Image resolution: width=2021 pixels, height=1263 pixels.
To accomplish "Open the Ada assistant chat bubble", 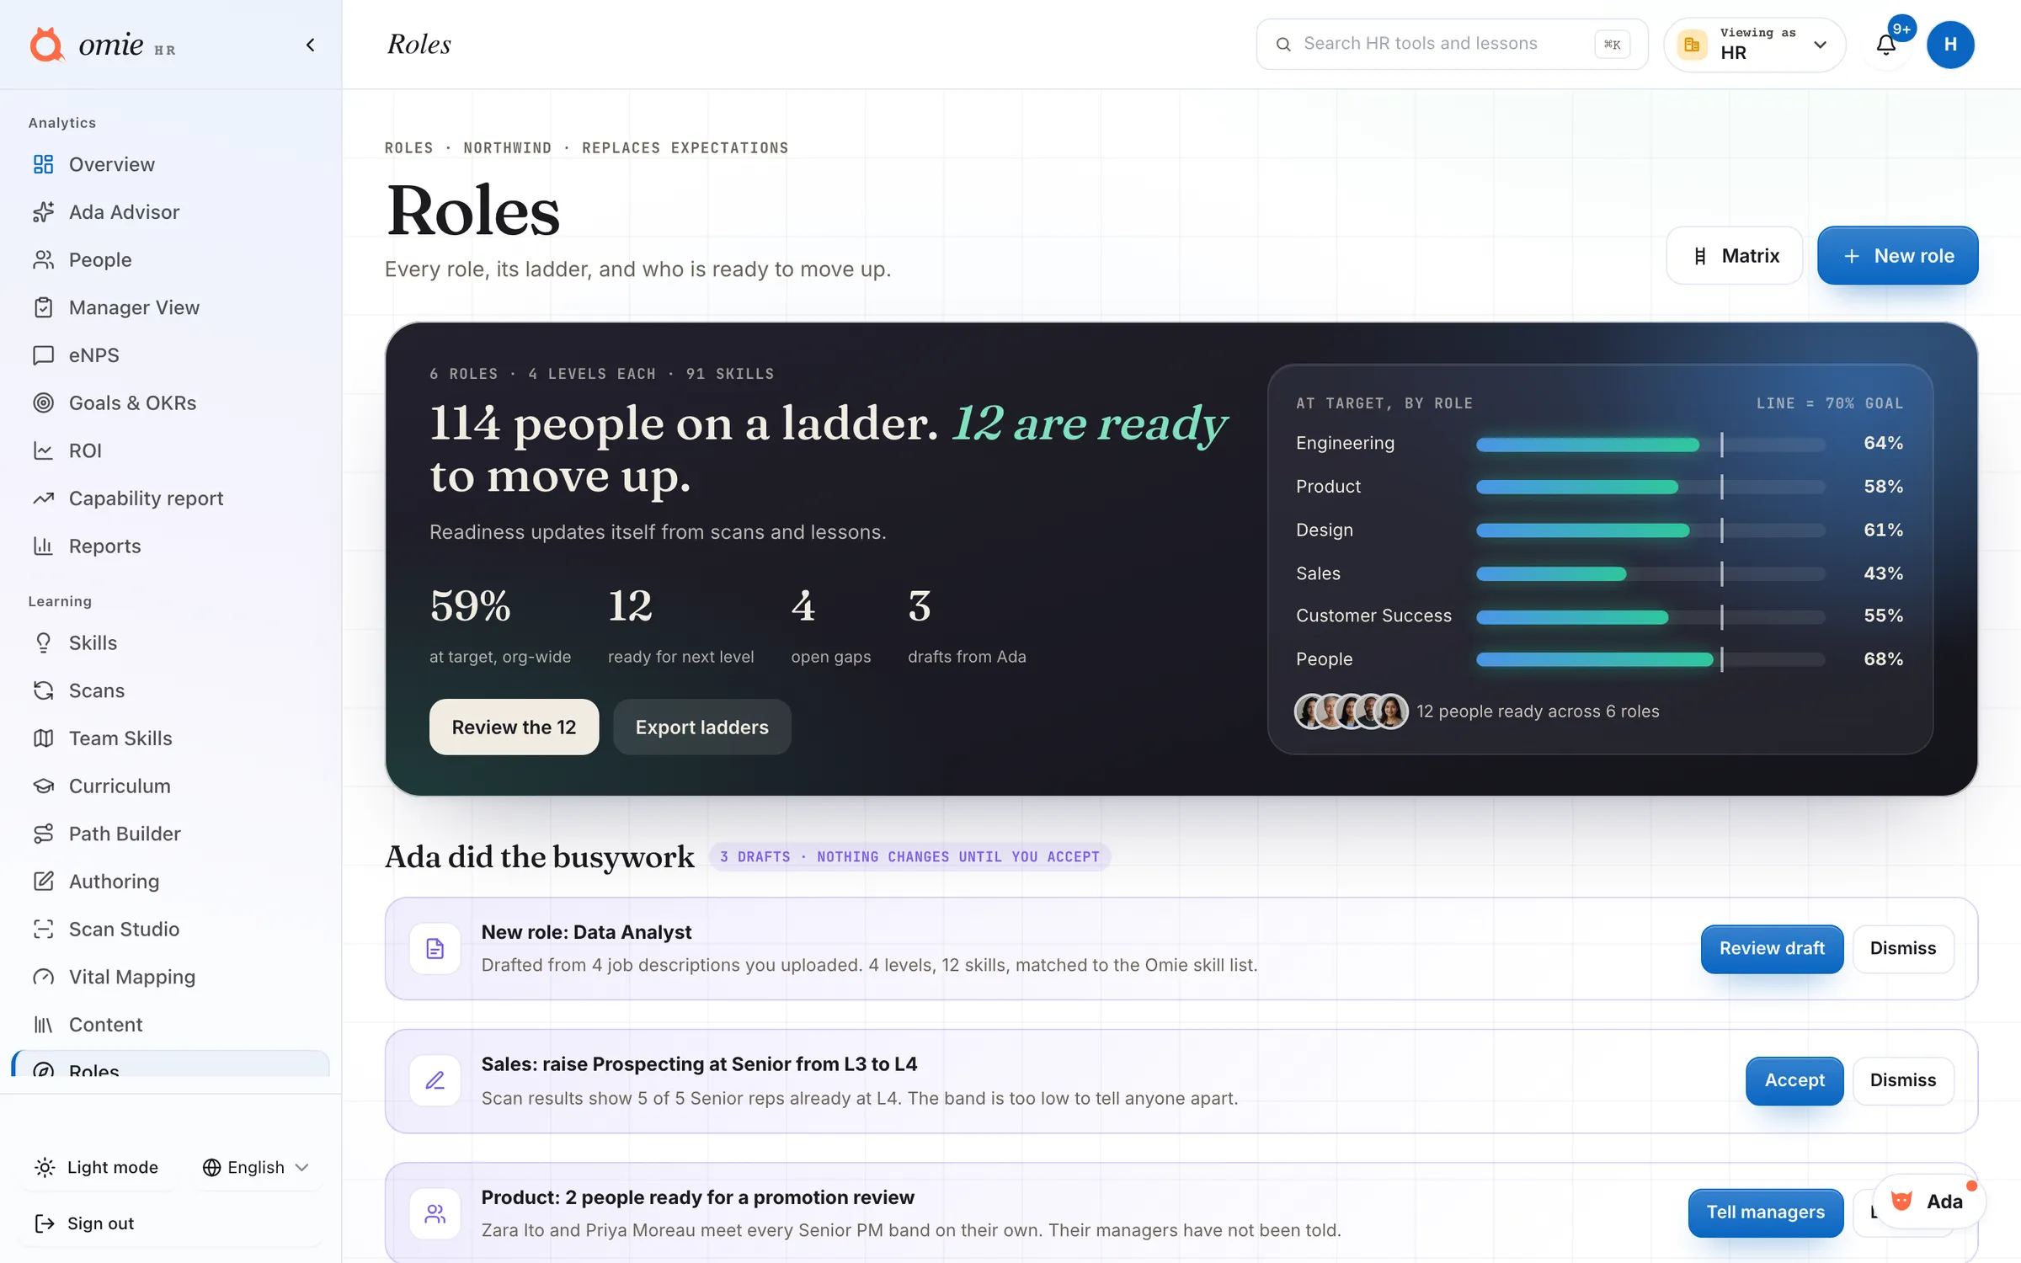I will pyautogui.click(x=1928, y=1202).
